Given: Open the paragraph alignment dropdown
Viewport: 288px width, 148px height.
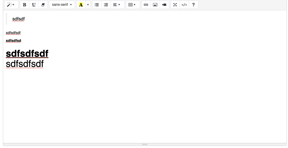Looking at the screenshot, I should (x=117, y=5).
